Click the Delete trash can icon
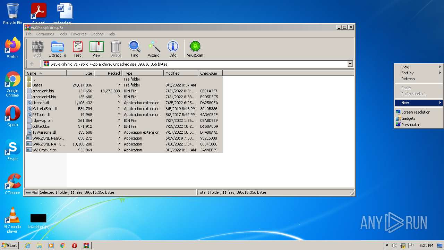444x250 pixels. click(x=116, y=49)
